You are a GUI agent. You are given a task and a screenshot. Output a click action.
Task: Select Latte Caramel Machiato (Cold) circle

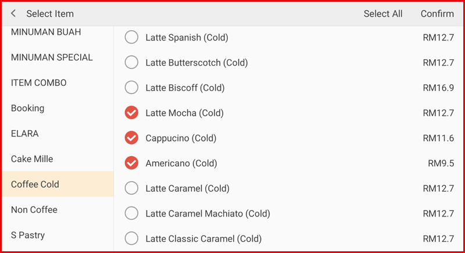[x=132, y=214]
